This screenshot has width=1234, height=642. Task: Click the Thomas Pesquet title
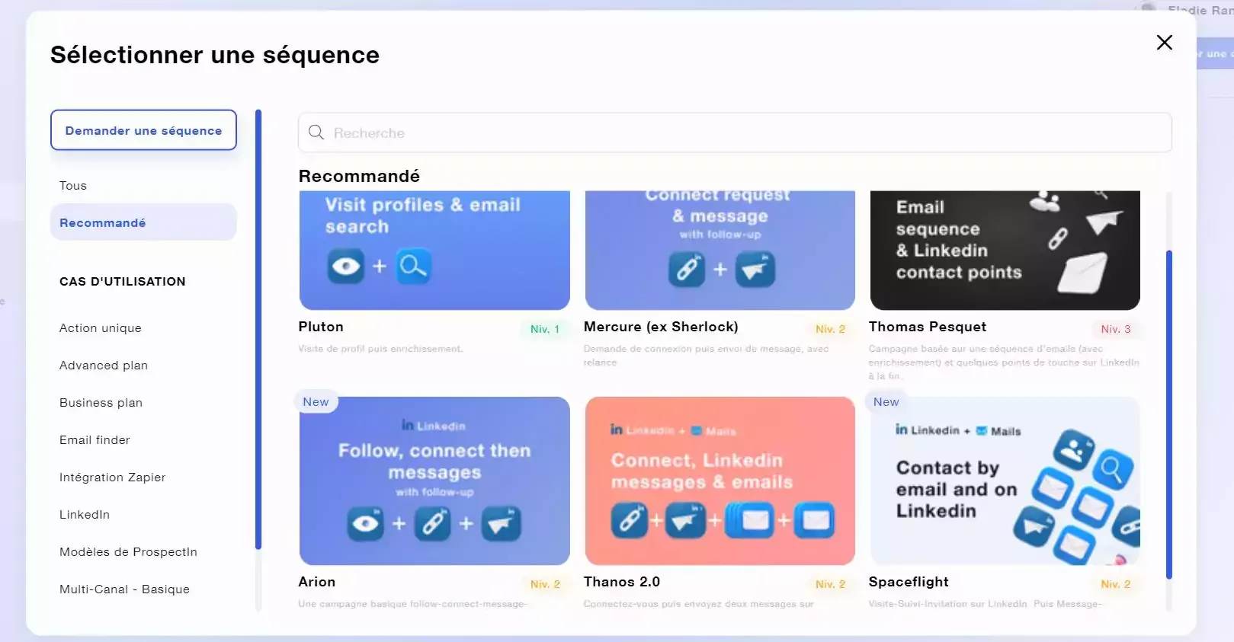pos(928,327)
